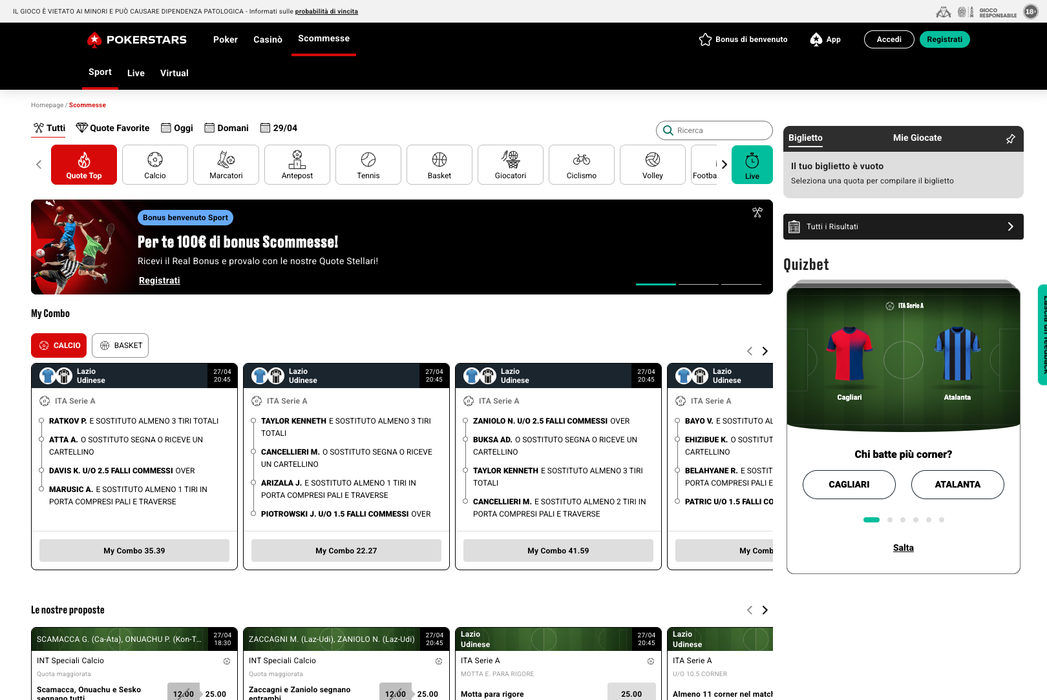Open the Marcatori category
This screenshot has width=1047, height=700.
pos(226,165)
